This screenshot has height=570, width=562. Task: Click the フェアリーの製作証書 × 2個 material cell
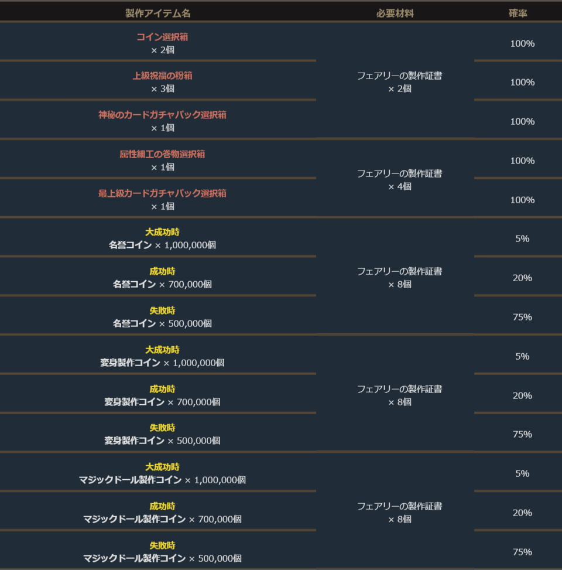pyautogui.click(x=399, y=82)
